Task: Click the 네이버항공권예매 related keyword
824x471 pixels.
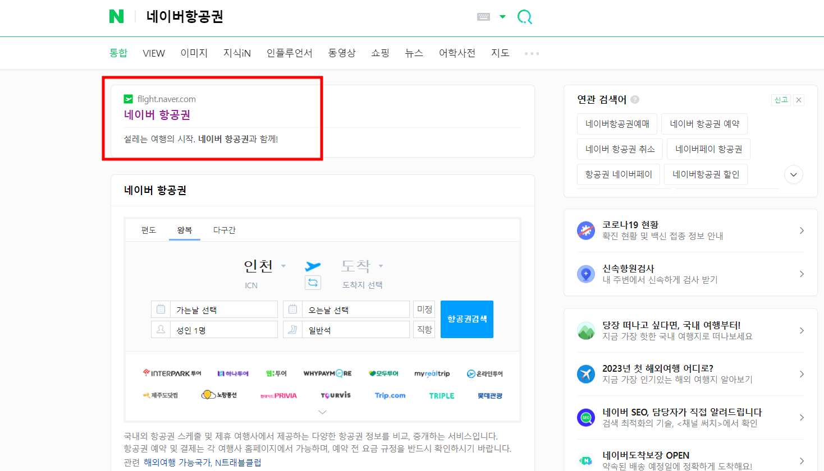Action: tap(617, 124)
